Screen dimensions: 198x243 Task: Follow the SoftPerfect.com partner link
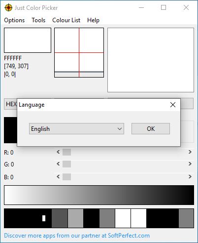77,236
